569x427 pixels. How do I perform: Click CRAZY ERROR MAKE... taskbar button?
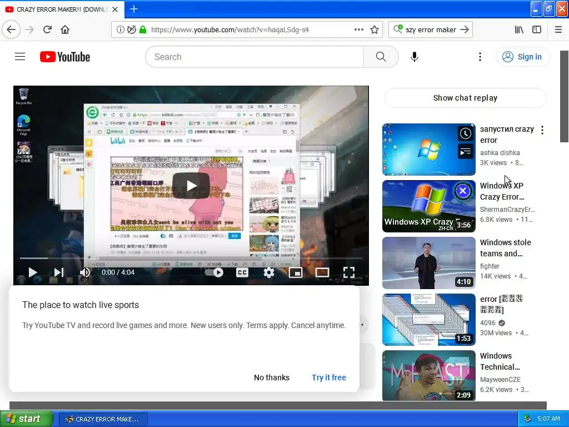click(x=103, y=419)
